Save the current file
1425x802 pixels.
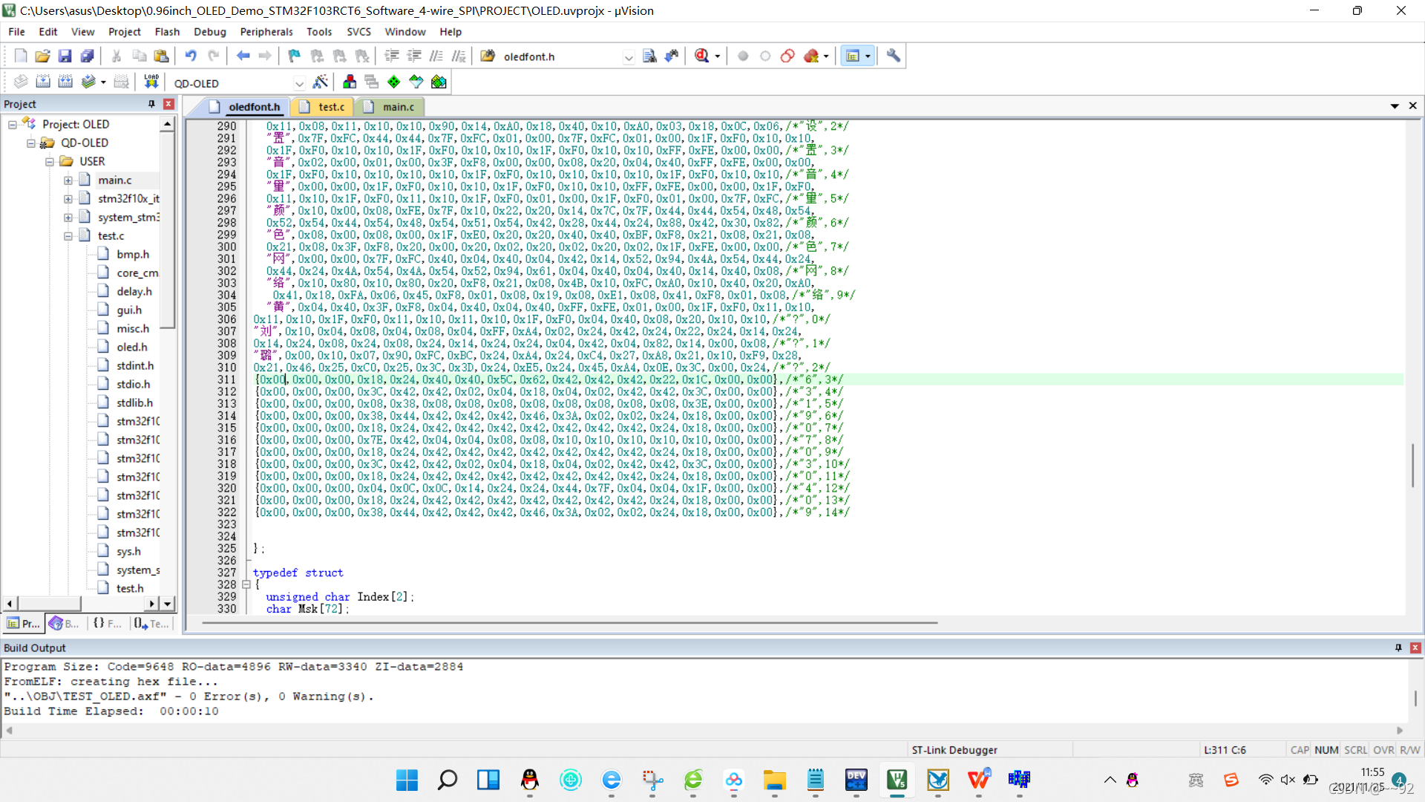pyautogui.click(x=65, y=56)
